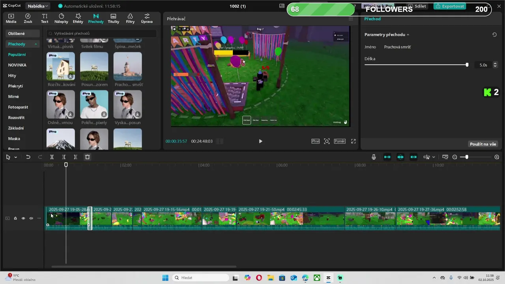Open Xbox app from the taskbar
Viewport: 505px width, 284px height.
click(317, 278)
